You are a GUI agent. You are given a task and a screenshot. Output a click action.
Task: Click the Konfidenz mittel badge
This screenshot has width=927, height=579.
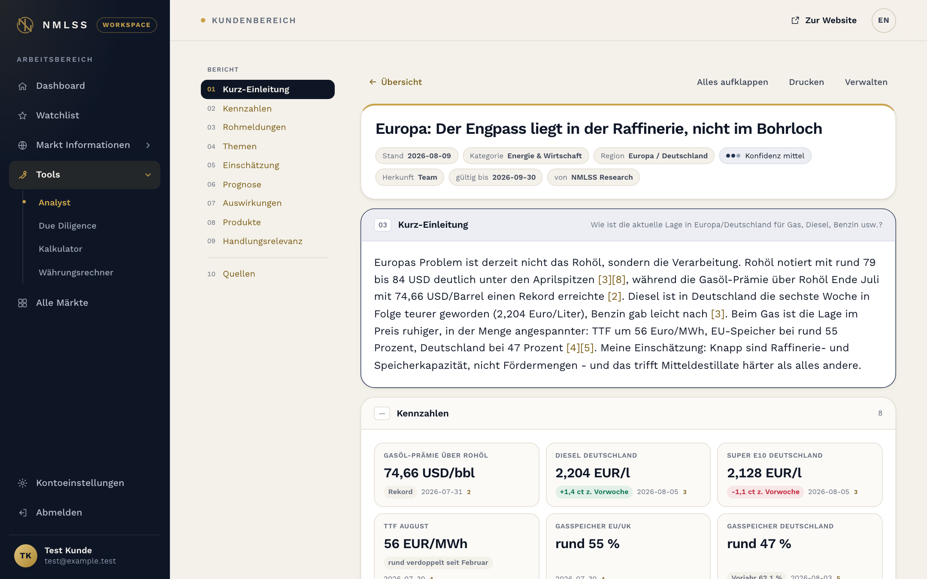click(x=765, y=156)
